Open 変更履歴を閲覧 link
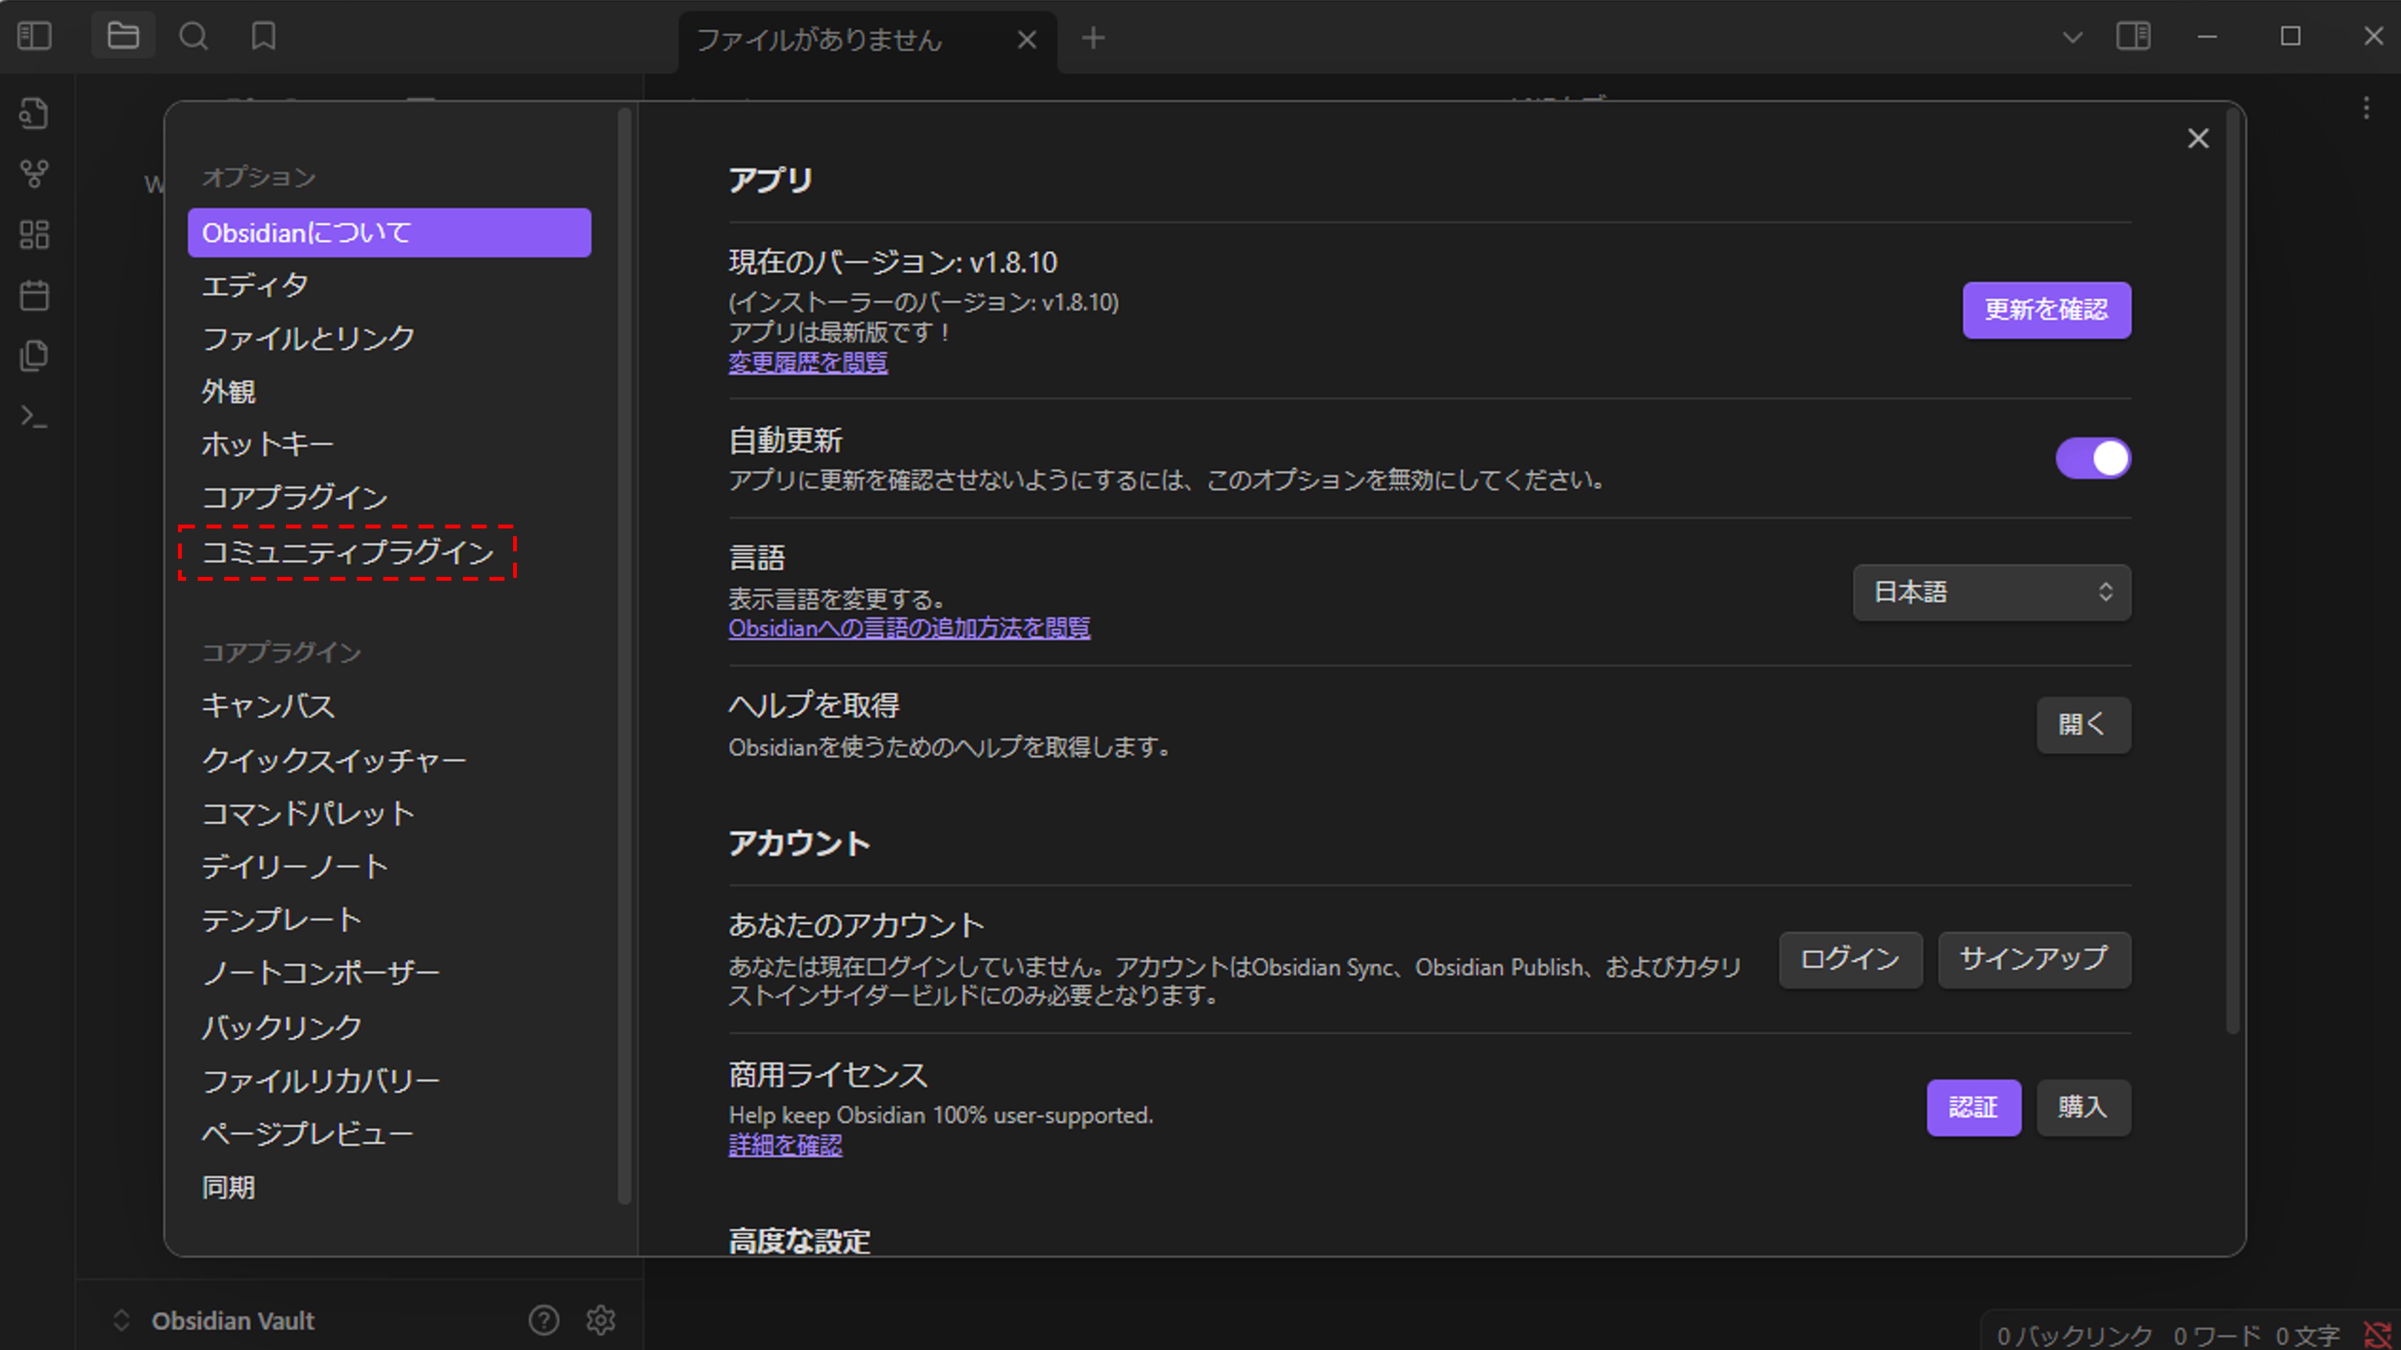The image size is (2401, 1350). pos(808,363)
